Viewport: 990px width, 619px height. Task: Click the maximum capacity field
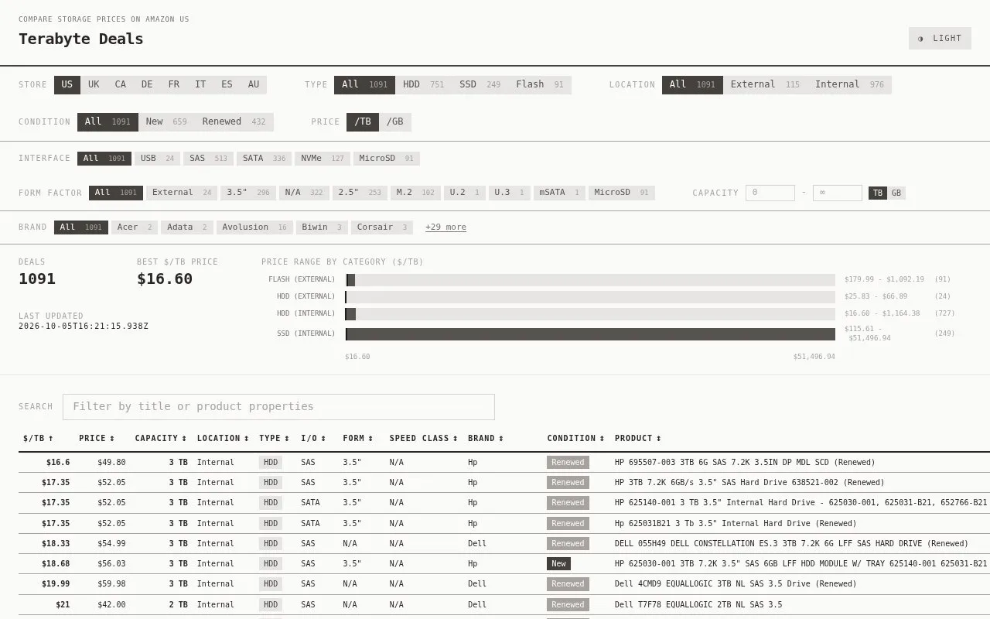838,193
